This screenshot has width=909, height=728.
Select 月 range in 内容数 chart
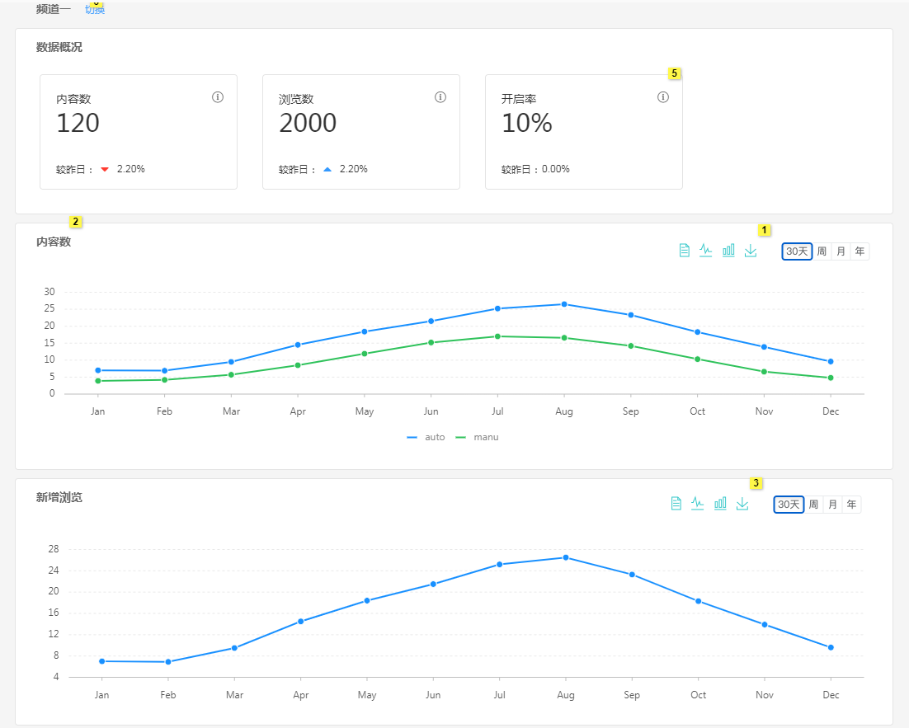pyautogui.click(x=841, y=251)
